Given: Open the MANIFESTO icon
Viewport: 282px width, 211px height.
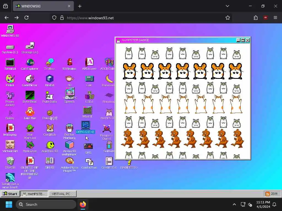Looking at the screenshot, I should click(129, 165).
